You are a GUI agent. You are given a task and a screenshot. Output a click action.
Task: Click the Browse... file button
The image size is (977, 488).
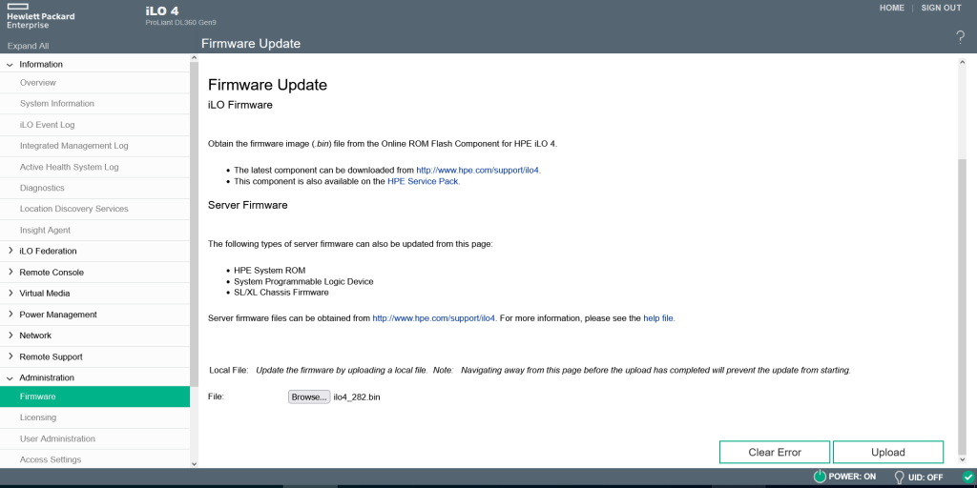309,397
